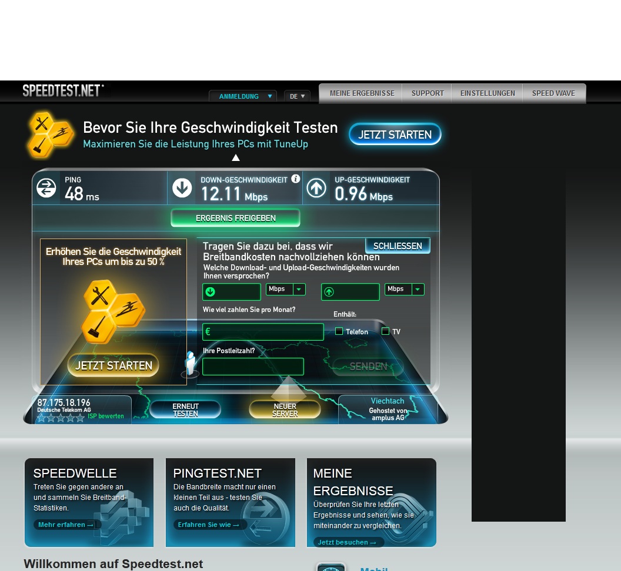The width and height of the screenshot is (621, 571).
Task: Click the upload arrow icon beside 0.96 Mbps
Action: coord(316,188)
